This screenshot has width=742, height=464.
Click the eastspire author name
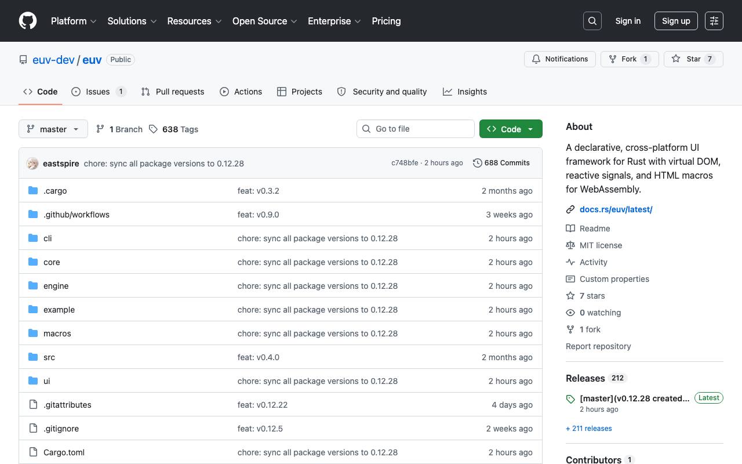(61, 164)
